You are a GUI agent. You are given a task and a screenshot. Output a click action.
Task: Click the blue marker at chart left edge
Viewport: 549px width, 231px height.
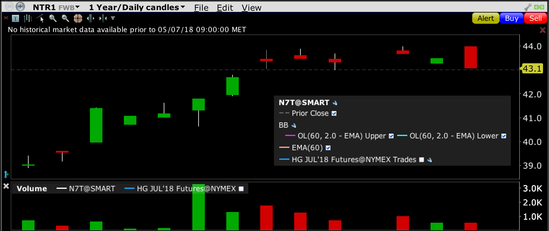6,174
